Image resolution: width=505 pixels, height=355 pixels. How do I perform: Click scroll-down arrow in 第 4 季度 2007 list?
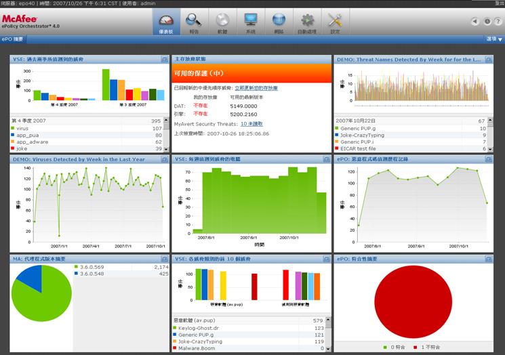(166, 149)
